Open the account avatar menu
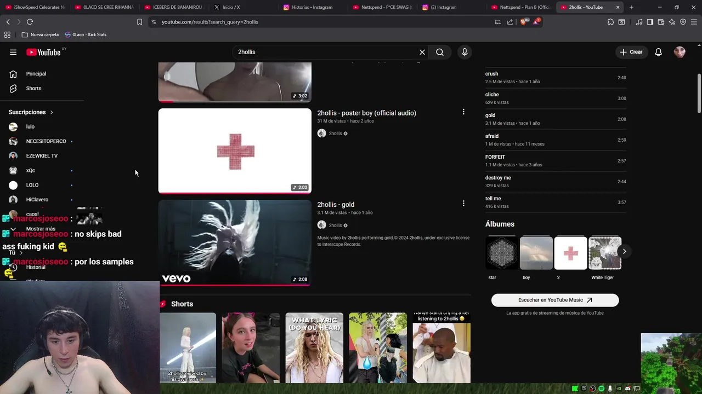 click(680, 52)
